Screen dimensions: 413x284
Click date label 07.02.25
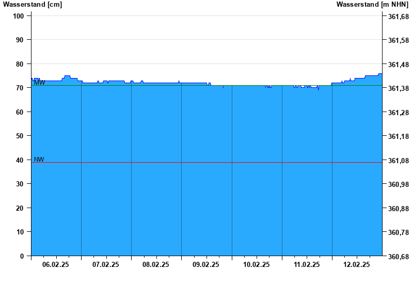(x=106, y=264)
